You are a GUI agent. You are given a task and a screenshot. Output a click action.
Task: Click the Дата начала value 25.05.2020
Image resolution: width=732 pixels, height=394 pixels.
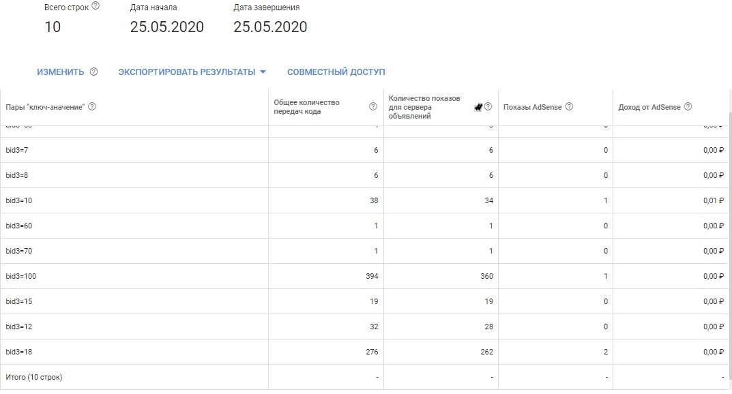pos(166,27)
